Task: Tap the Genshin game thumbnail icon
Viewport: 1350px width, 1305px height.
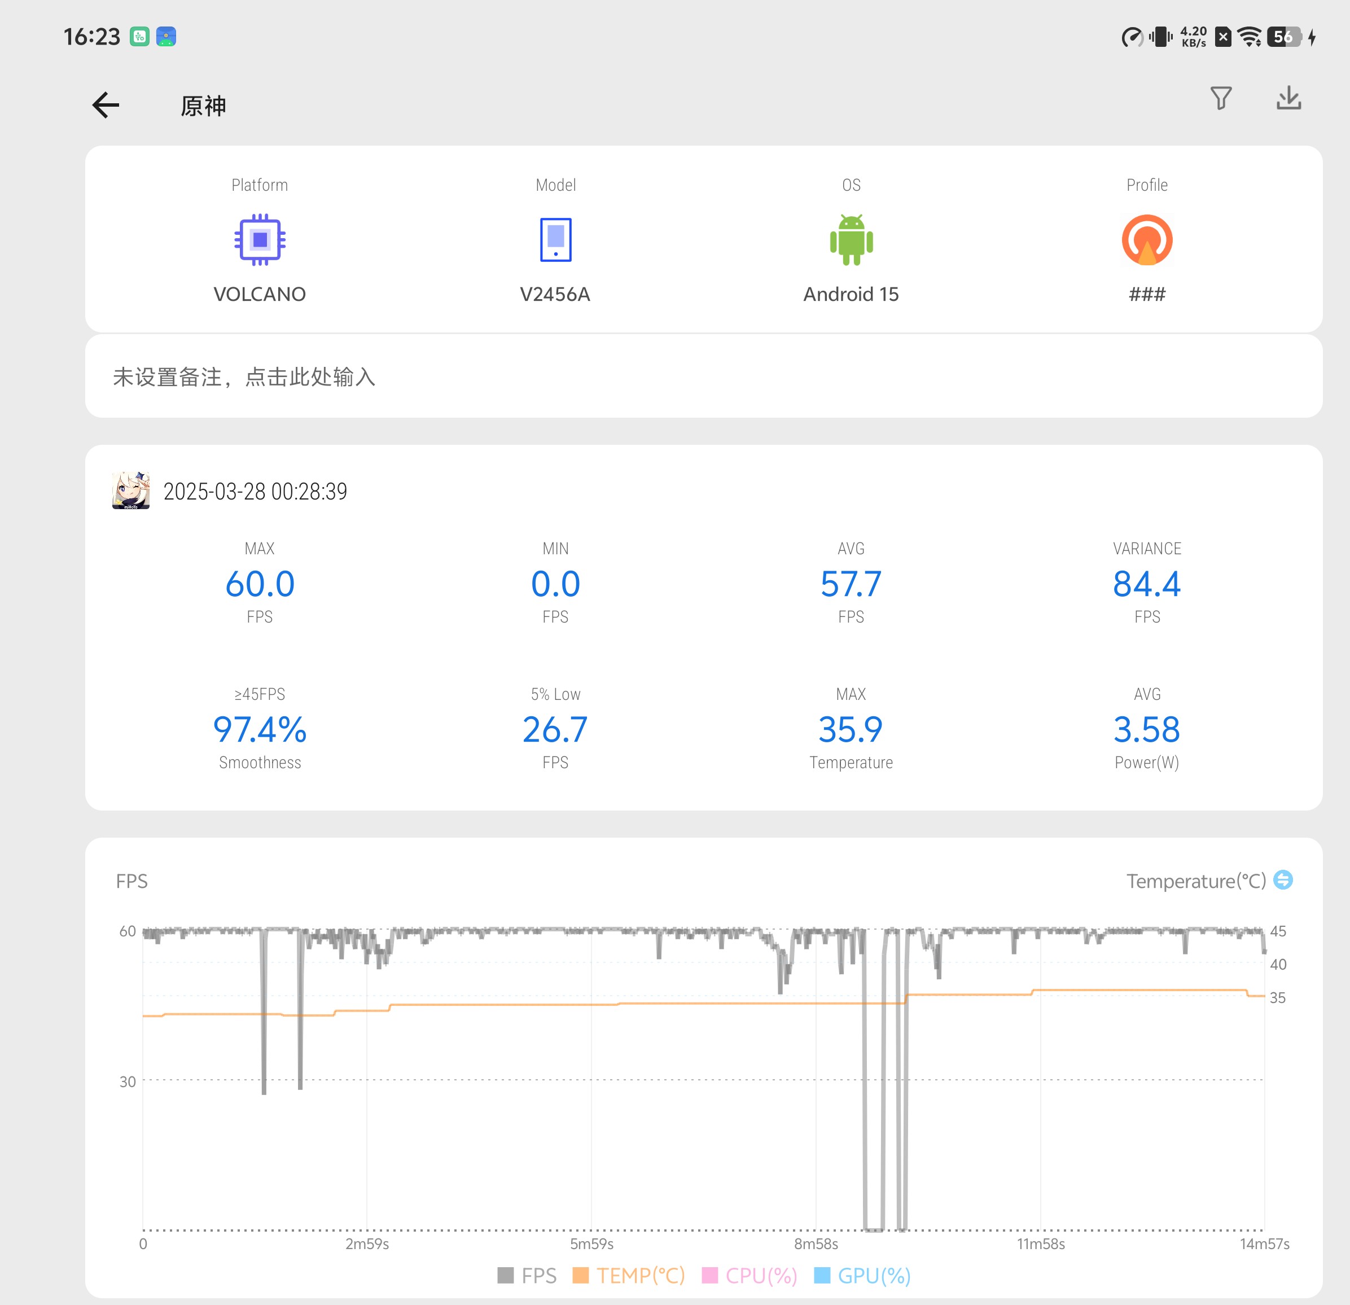Action: (x=131, y=491)
